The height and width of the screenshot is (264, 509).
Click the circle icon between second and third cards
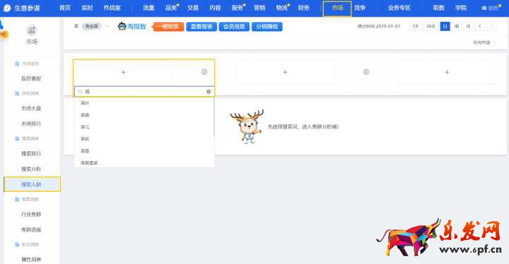pos(366,72)
